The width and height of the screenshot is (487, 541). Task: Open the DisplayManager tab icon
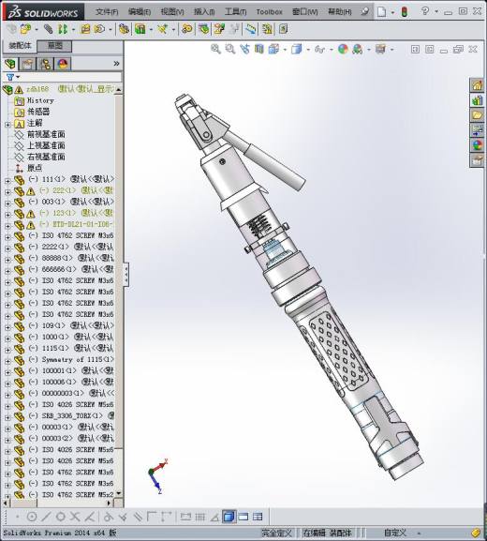(63, 64)
